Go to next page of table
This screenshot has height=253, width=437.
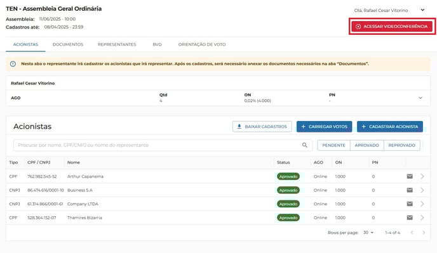[424, 233]
